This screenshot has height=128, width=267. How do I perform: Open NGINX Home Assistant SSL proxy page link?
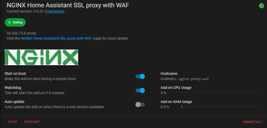[56, 38]
